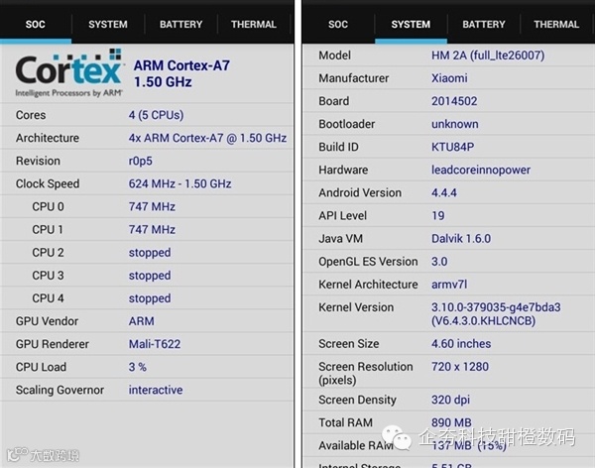Select Hardware value 'leadcoreinnopower'
Screen dimensions: 595x468
pyautogui.click(x=481, y=170)
